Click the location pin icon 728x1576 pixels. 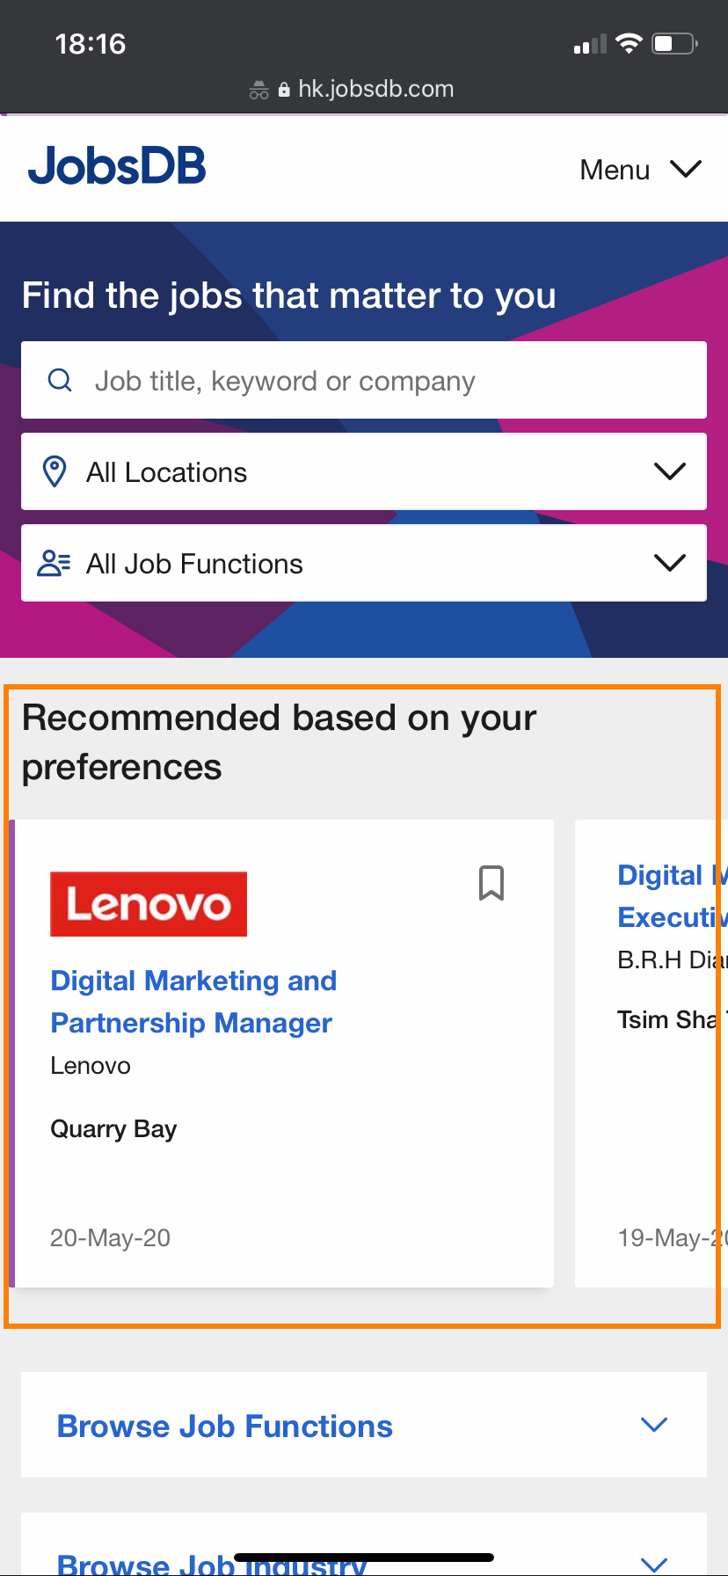pos(55,471)
